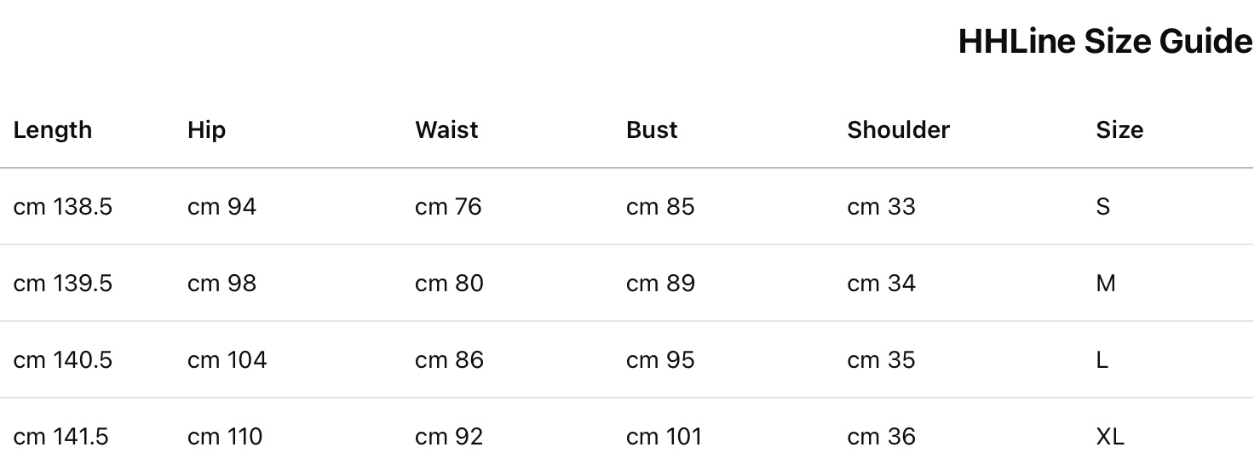Click the Size column header
Viewport: 1260px width, 476px height.
point(1119,130)
